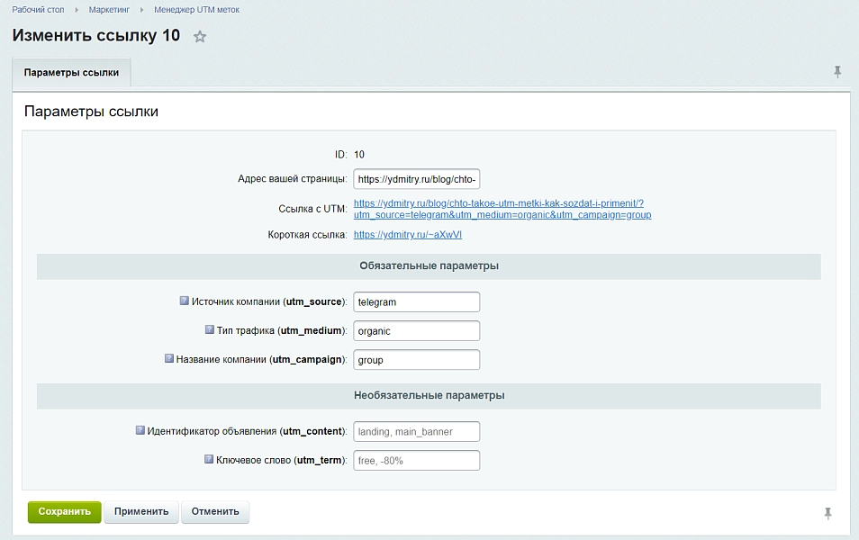Open help hint for utm_campaign
This screenshot has height=540, width=859.
(x=169, y=359)
